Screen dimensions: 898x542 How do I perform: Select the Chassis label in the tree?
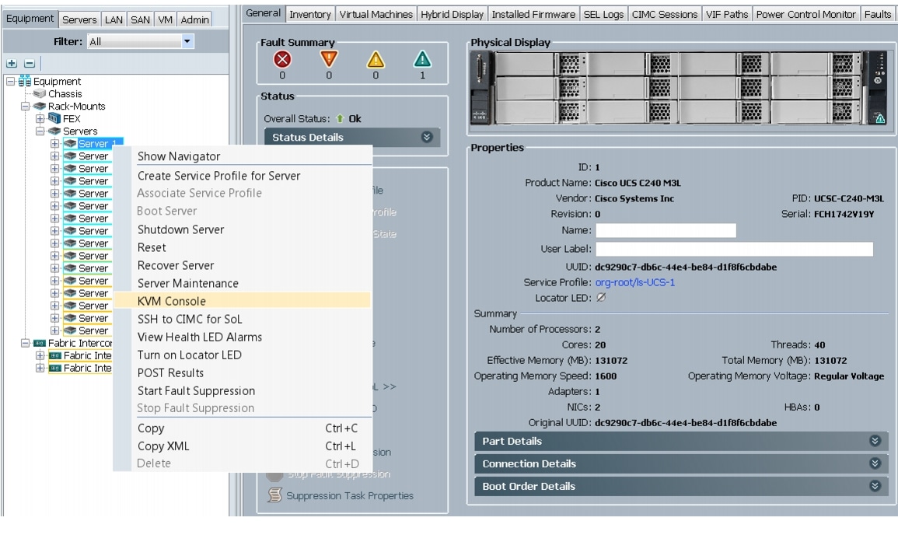65,93
